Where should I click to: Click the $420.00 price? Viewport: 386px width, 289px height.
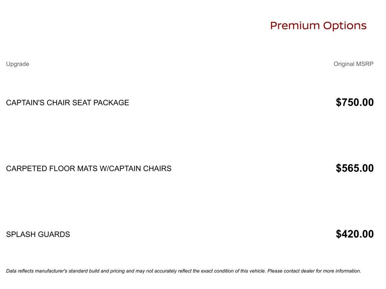[x=355, y=234]
